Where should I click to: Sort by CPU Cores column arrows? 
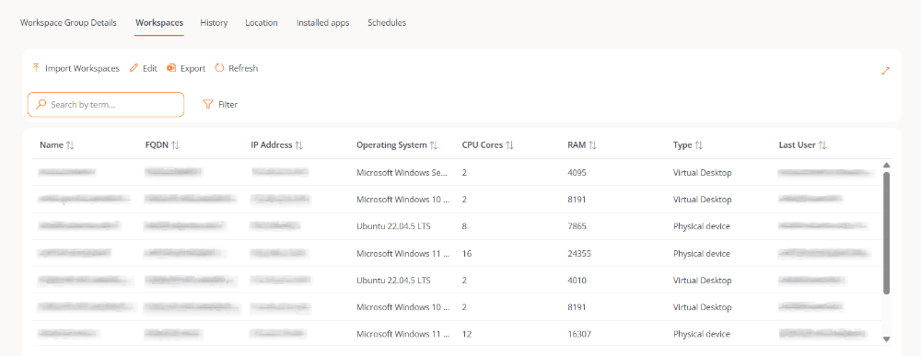point(510,145)
